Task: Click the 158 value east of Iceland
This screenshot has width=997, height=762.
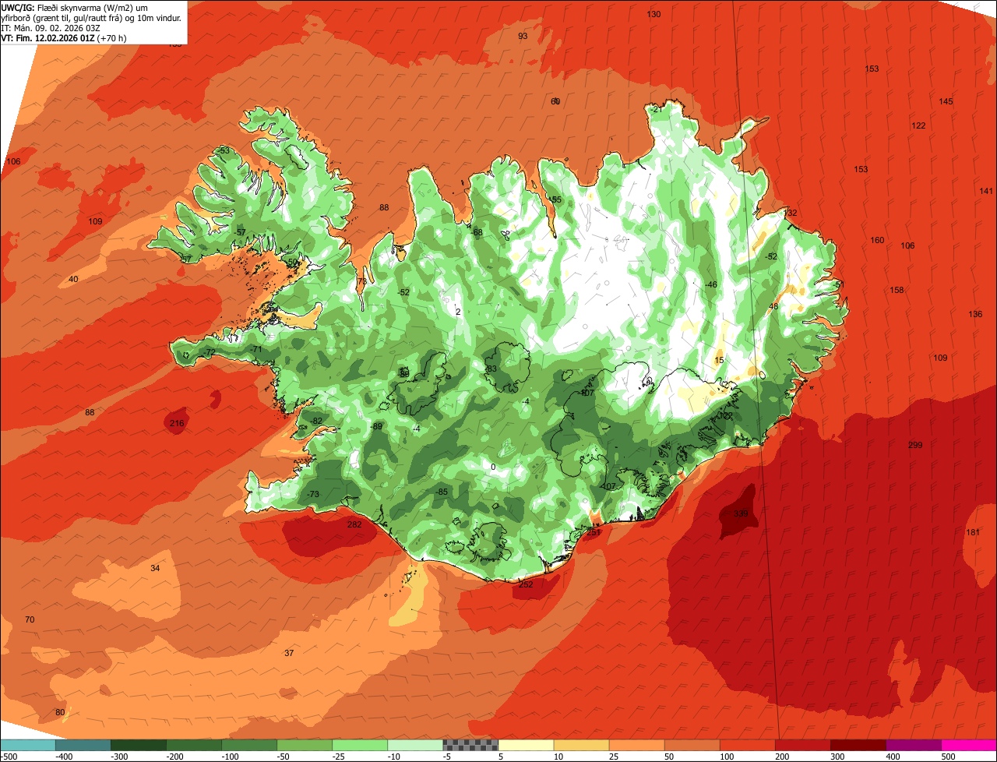Action: [x=897, y=291]
